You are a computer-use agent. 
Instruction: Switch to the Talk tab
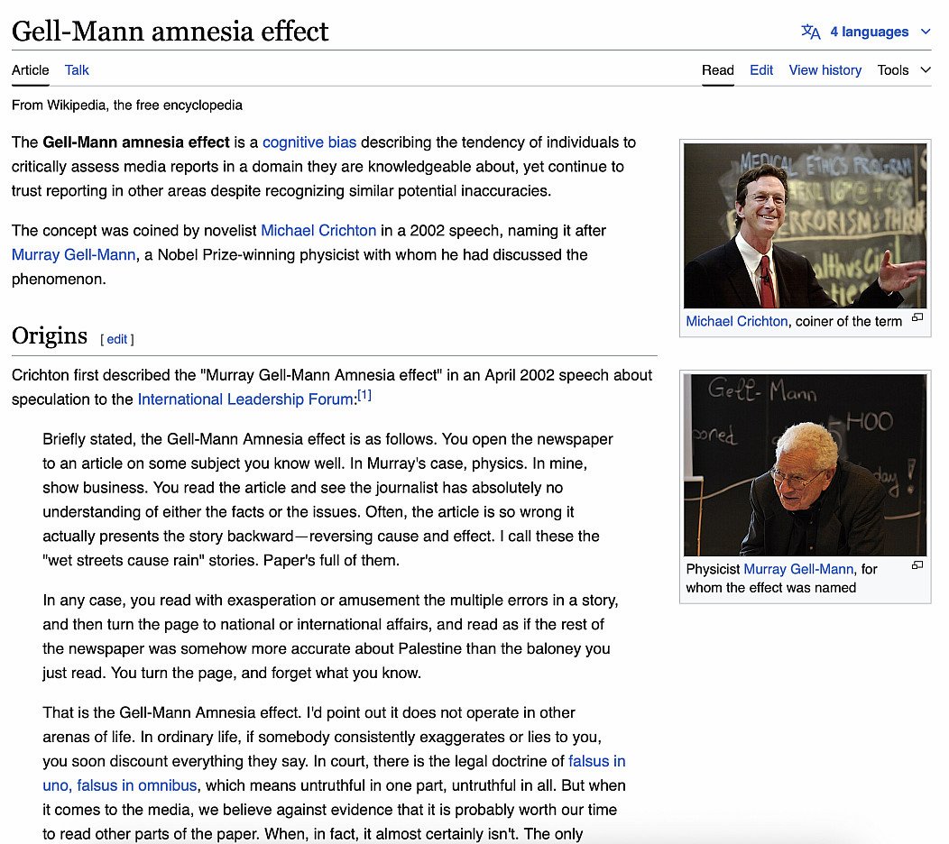pos(77,69)
